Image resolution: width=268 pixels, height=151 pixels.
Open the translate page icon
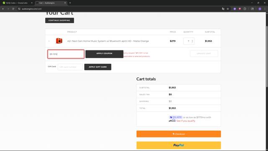(223, 9)
